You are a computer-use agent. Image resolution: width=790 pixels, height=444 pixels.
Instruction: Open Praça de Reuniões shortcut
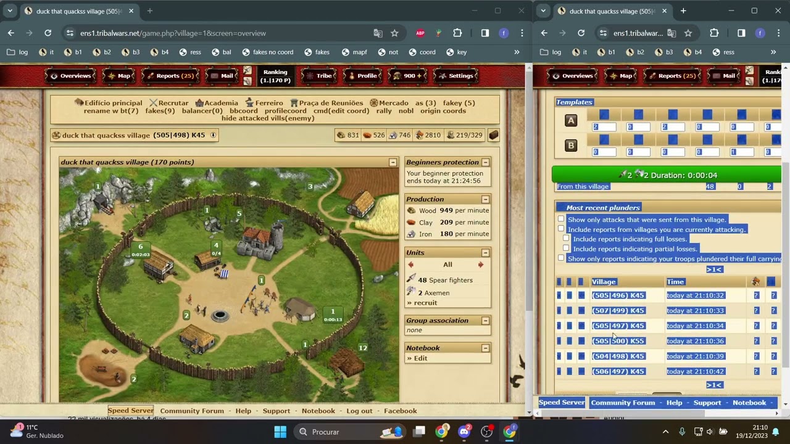pyautogui.click(x=327, y=103)
